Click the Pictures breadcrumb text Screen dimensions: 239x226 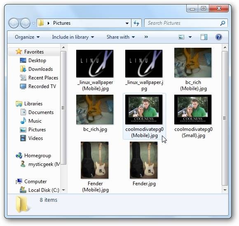click(62, 23)
